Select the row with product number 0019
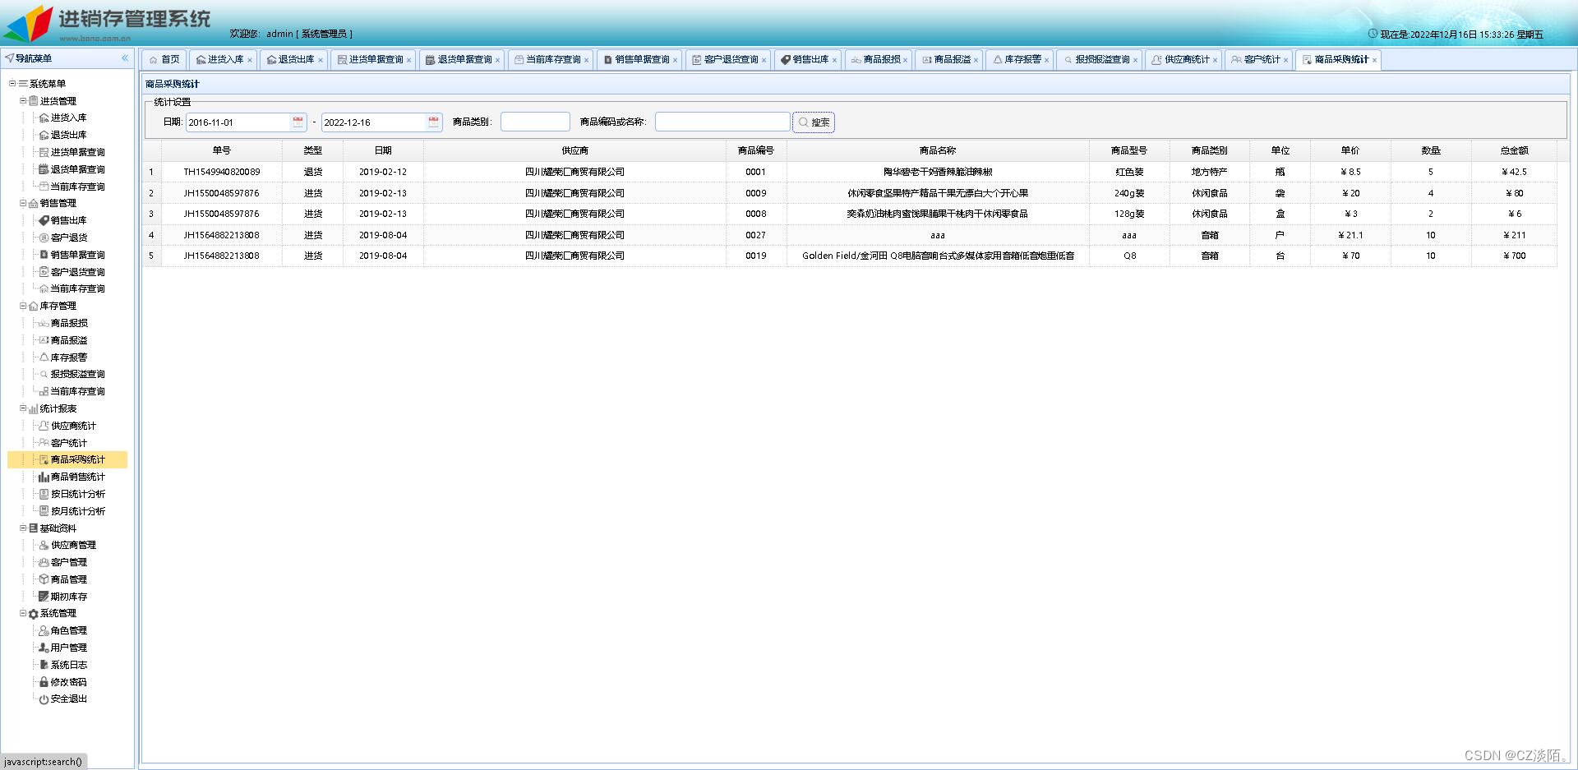 pyautogui.click(x=850, y=256)
